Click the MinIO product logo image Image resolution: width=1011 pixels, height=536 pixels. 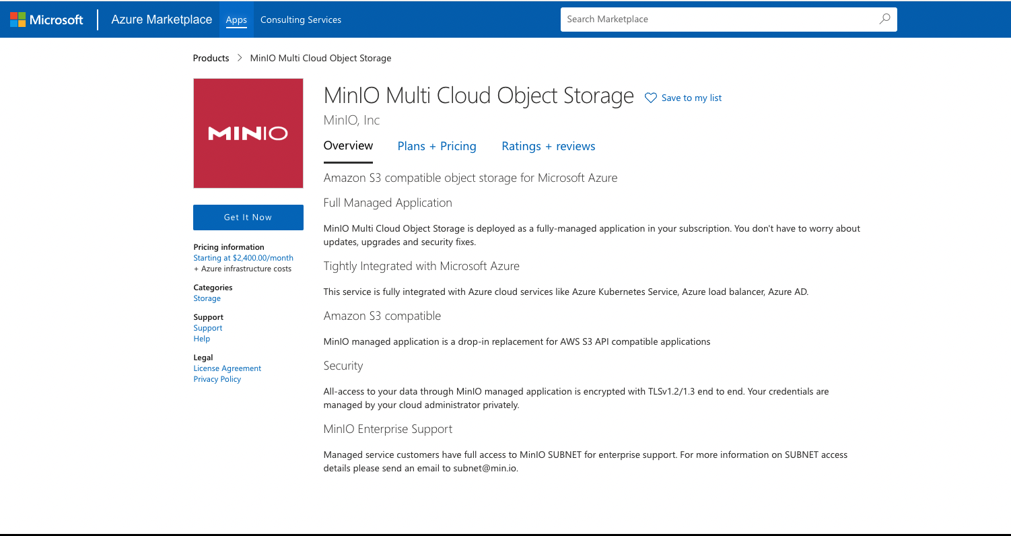coord(248,133)
